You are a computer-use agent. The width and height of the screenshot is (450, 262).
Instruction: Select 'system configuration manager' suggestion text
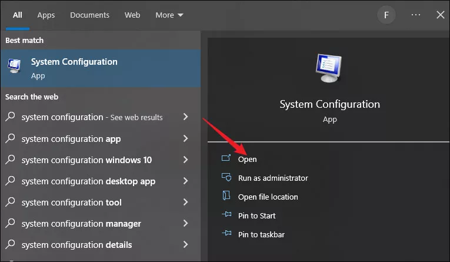[81, 224]
